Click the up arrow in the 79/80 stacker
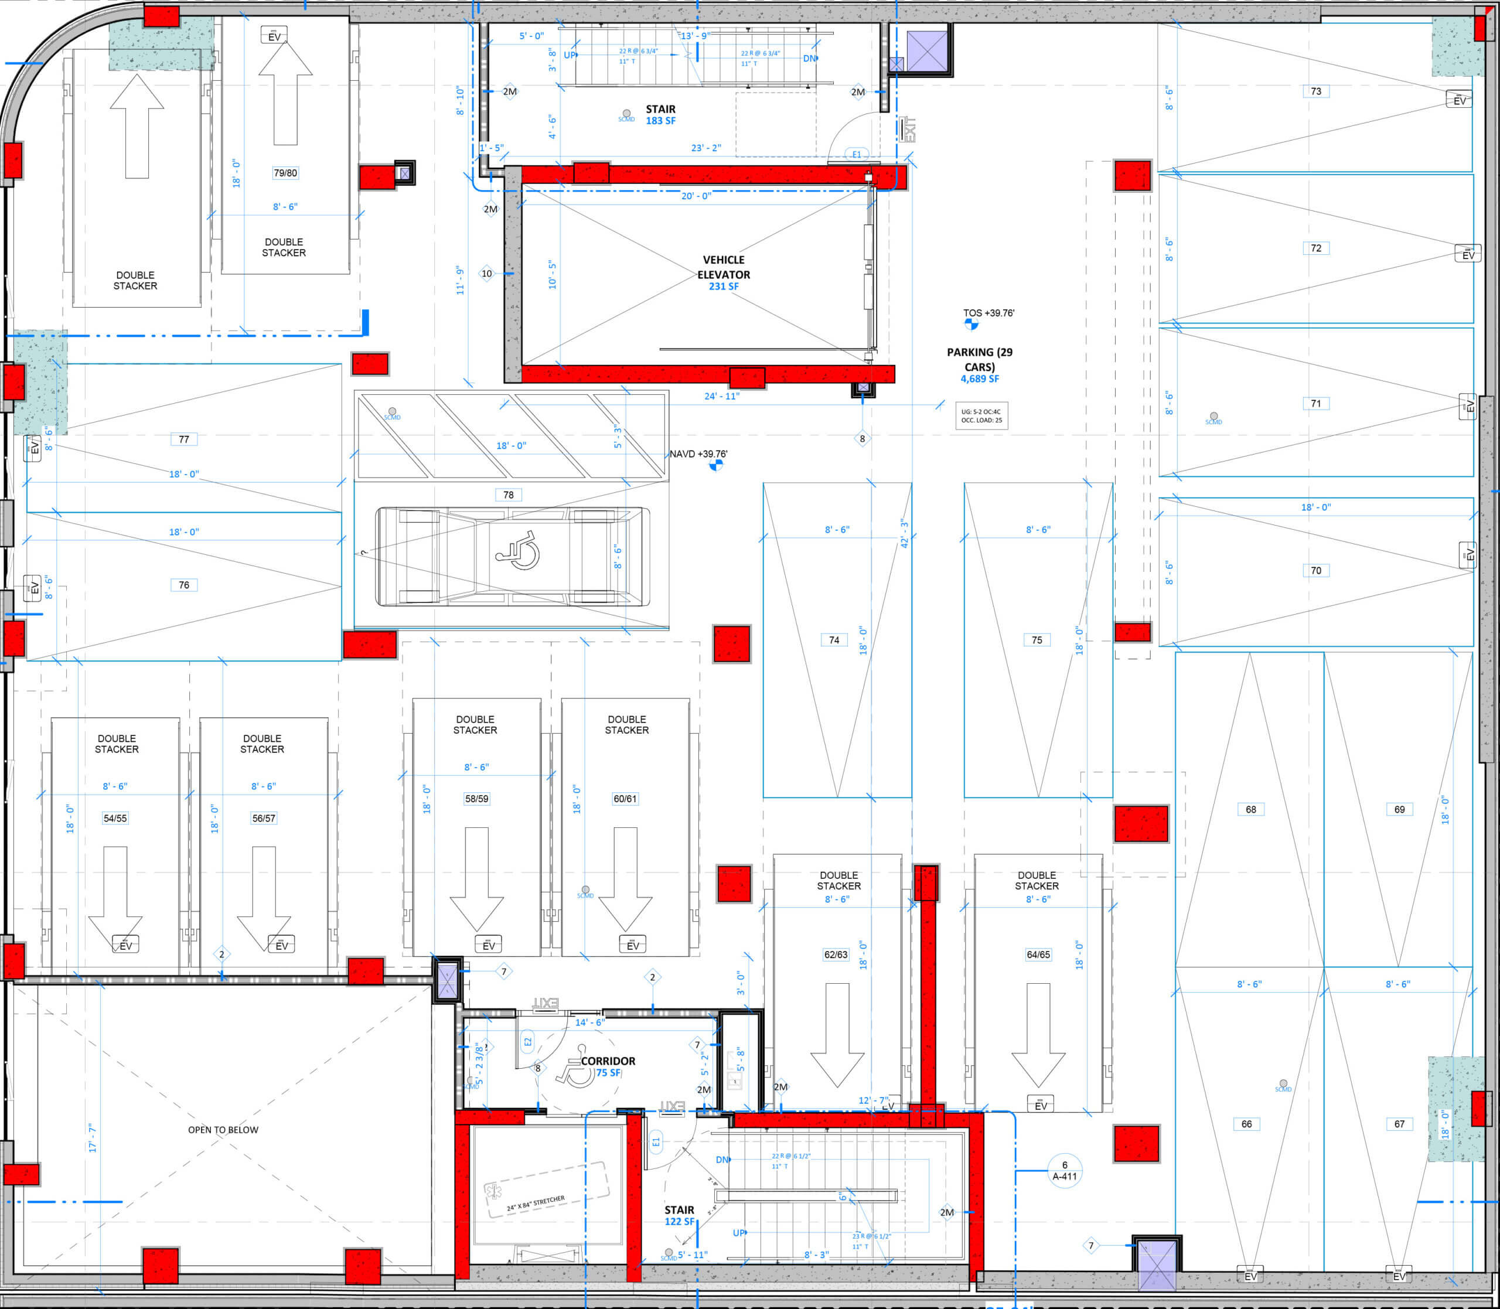Viewport: 1500px width, 1309px height. (x=285, y=94)
